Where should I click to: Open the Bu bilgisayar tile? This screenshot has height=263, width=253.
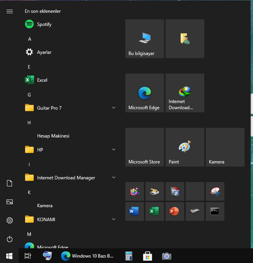(x=144, y=39)
